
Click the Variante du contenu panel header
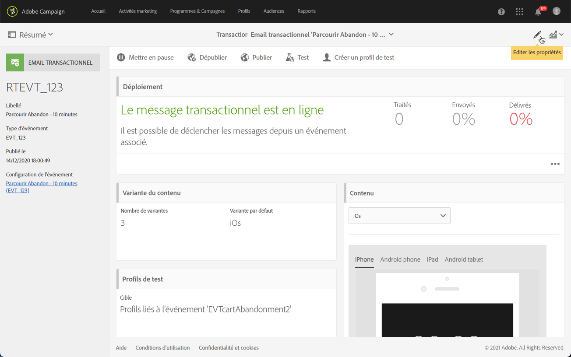[226, 193]
